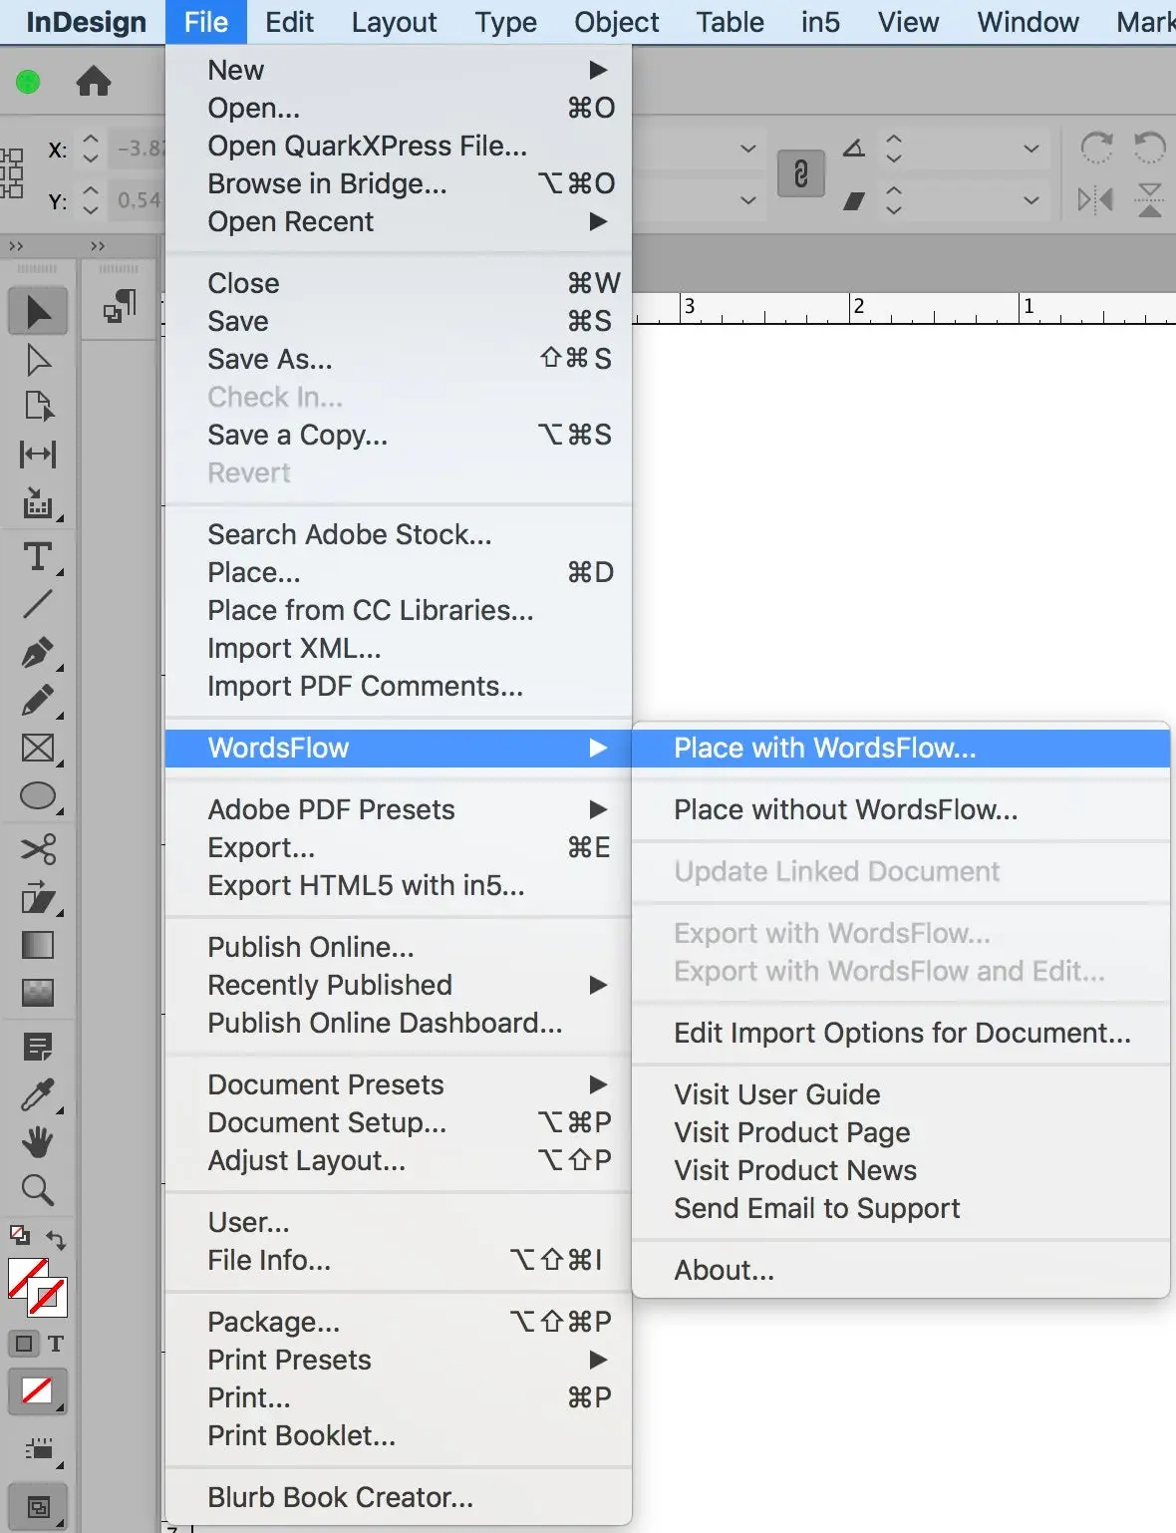Select the Rectangle Frame tool
This screenshot has height=1533, width=1176.
click(38, 748)
